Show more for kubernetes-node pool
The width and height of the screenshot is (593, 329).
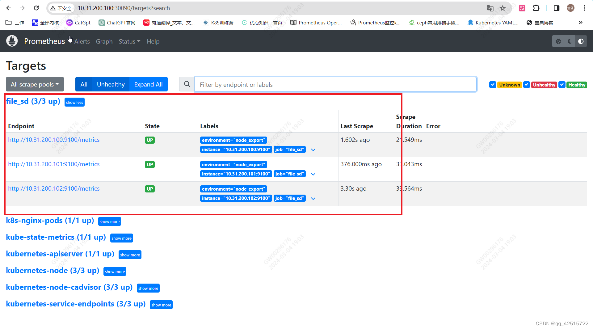[115, 272]
